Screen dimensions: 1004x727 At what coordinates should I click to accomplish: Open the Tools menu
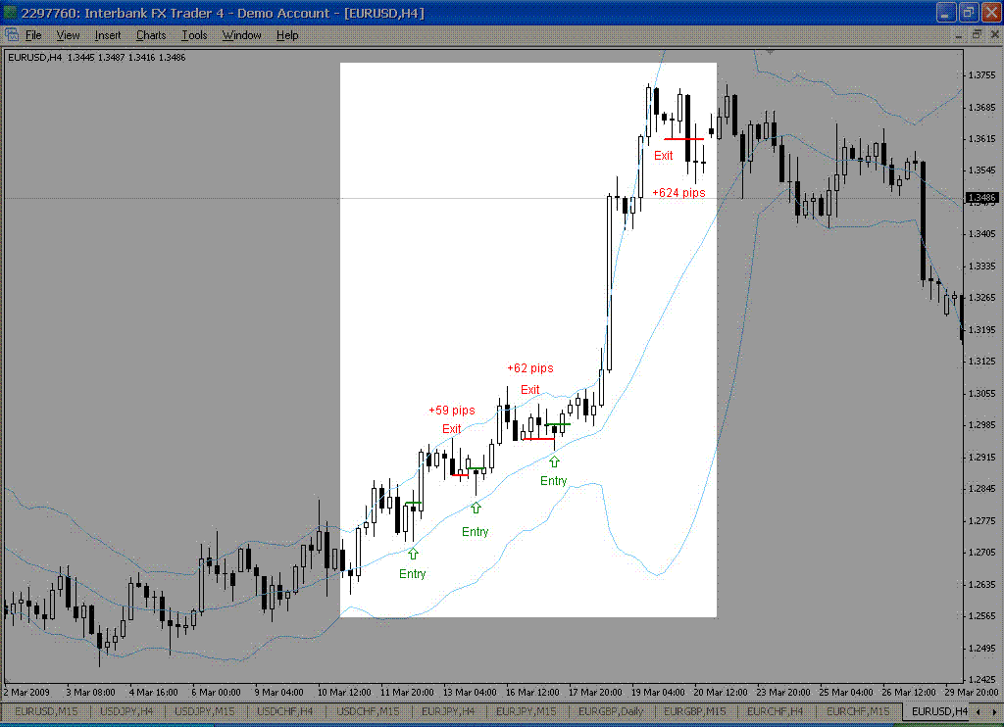194,35
